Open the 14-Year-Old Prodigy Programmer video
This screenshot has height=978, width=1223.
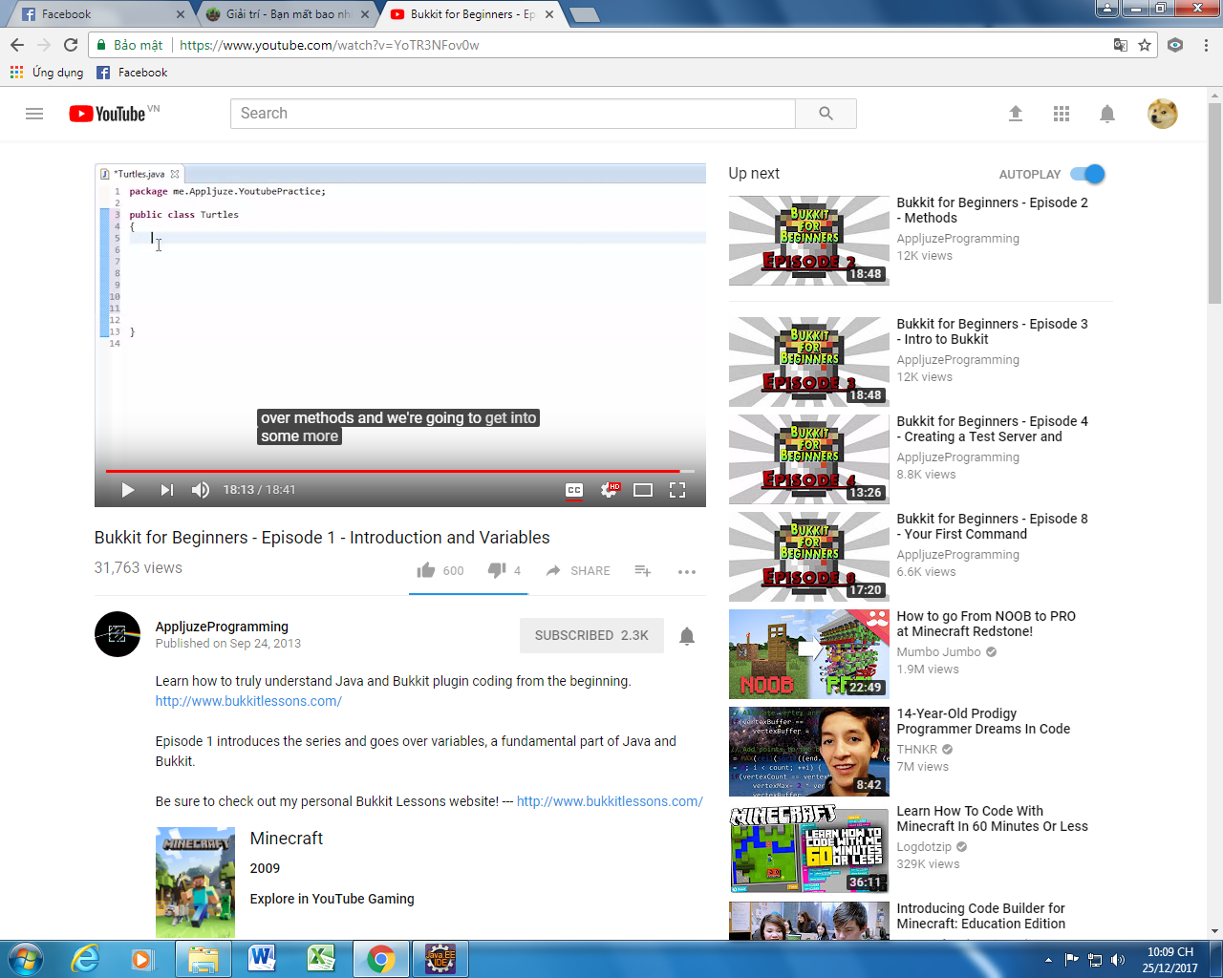point(983,721)
